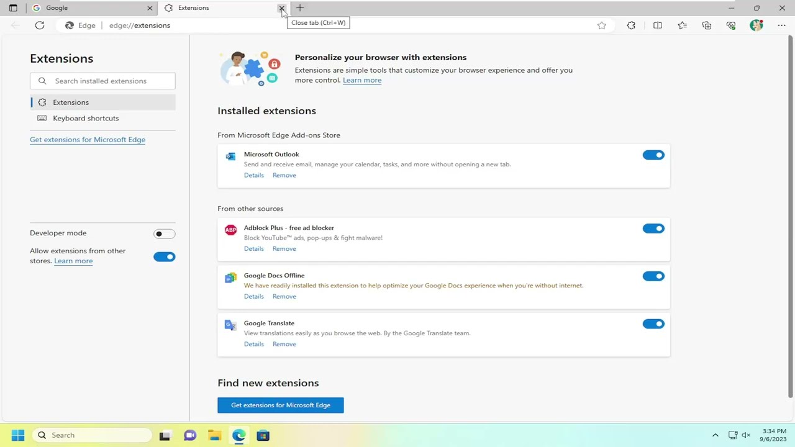Select the Extensions tab

click(225, 8)
